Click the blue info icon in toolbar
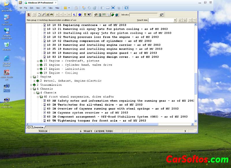 coord(80,14)
